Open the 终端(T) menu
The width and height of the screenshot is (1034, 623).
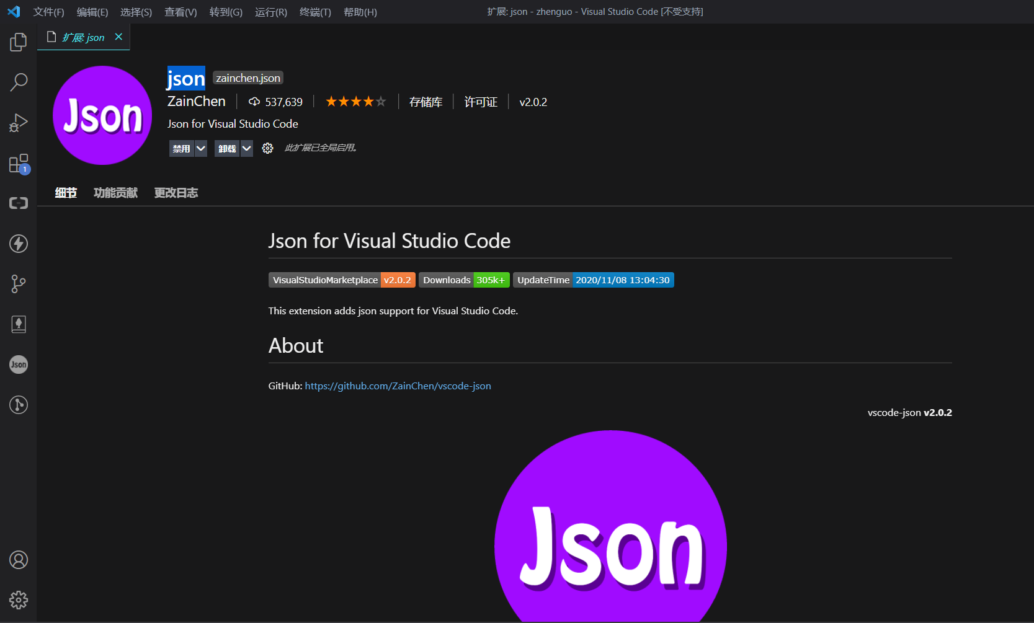coord(315,12)
